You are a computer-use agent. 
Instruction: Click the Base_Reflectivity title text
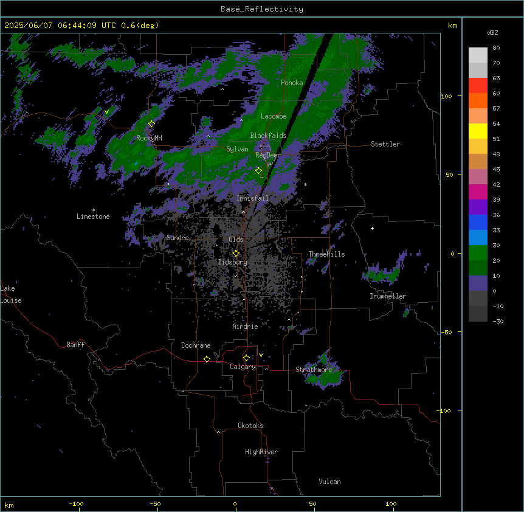tap(262, 9)
